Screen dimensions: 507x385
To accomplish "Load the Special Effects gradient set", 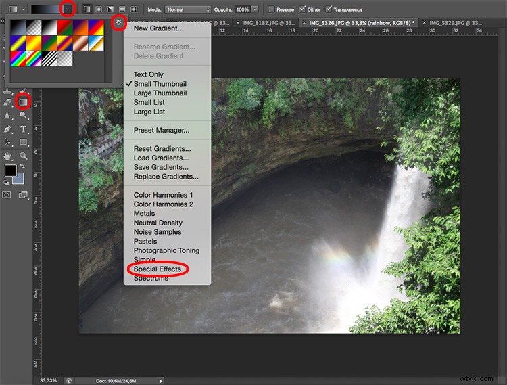I will 158,269.
